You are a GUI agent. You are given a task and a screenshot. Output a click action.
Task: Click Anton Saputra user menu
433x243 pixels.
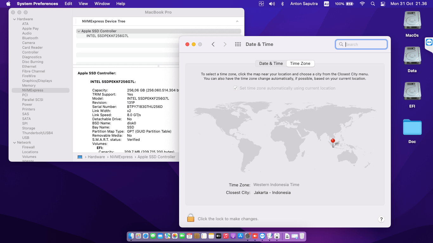tap(304, 4)
